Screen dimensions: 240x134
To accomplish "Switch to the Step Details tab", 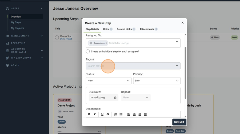I will (92, 29).
